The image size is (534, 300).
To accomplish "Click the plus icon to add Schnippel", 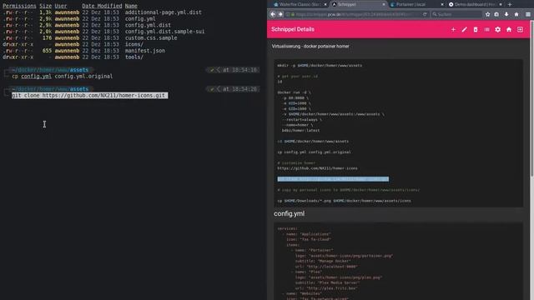I will tap(453, 30).
